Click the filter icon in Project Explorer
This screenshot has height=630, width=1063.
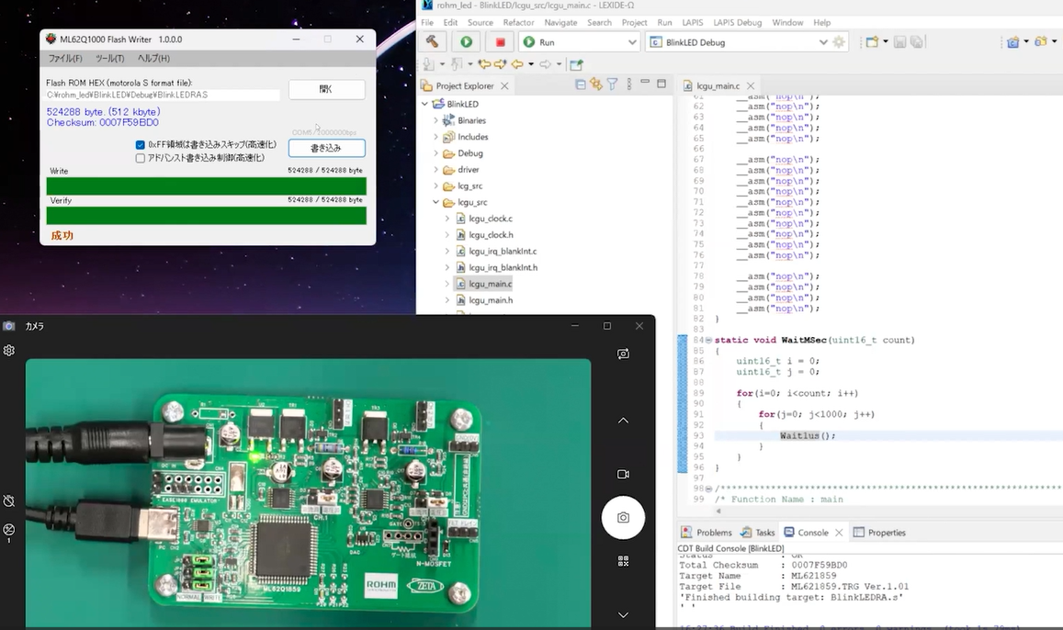point(612,84)
